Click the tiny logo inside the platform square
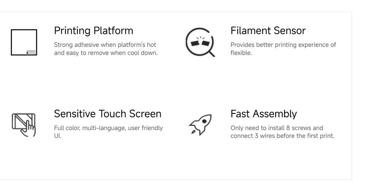The width and height of the screenshot is (372, 182). tap(31, 52)
